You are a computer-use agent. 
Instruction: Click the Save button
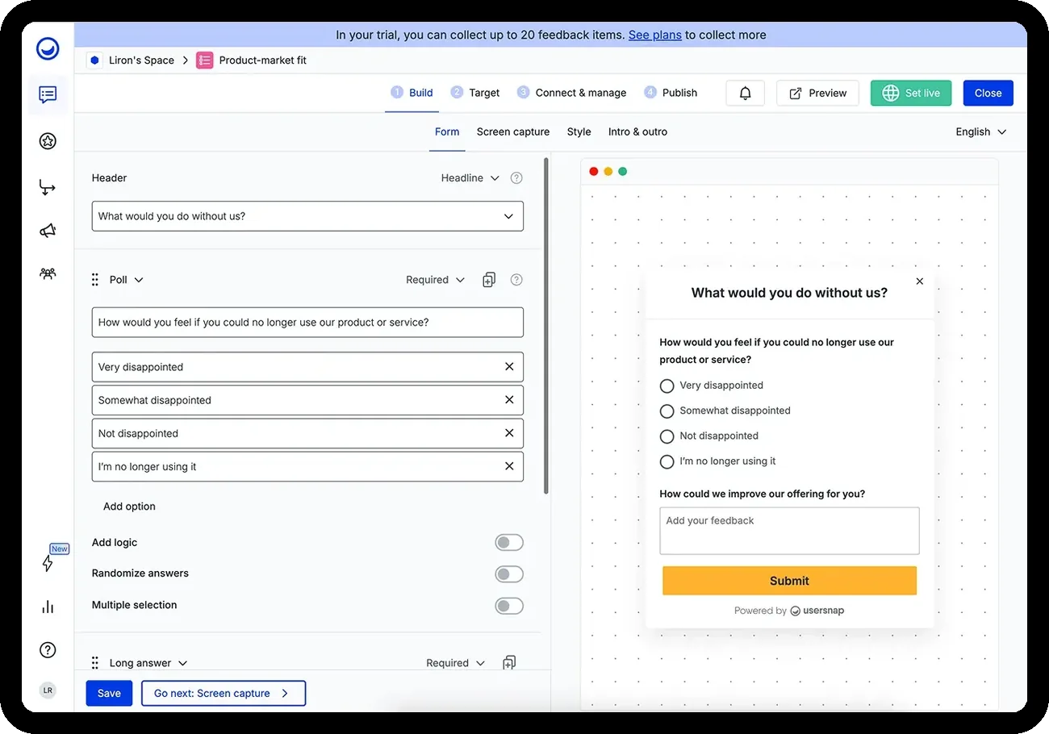click(109, 693)
